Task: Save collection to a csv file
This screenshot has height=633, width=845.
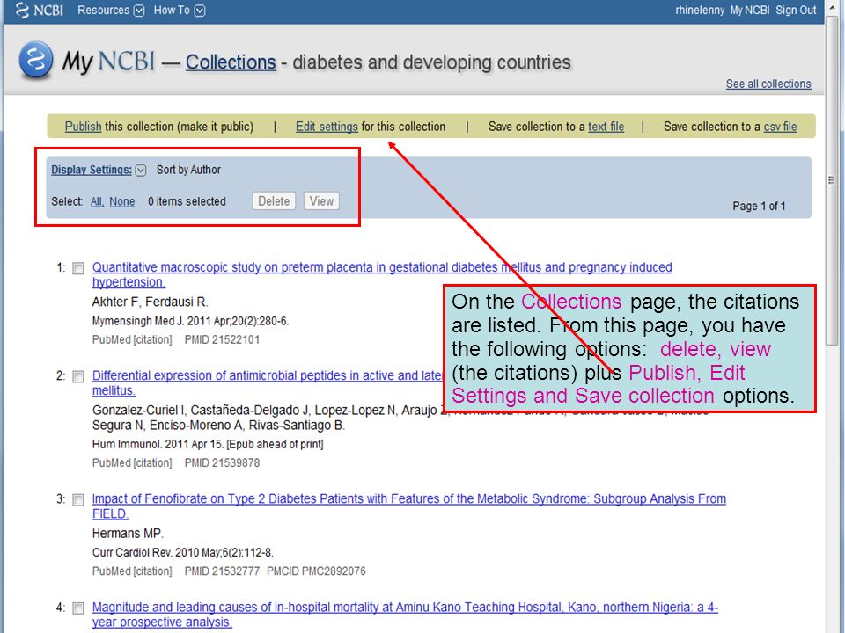Action: click(780, 127)
